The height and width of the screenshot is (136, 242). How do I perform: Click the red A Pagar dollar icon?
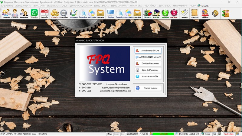[174, 14]
